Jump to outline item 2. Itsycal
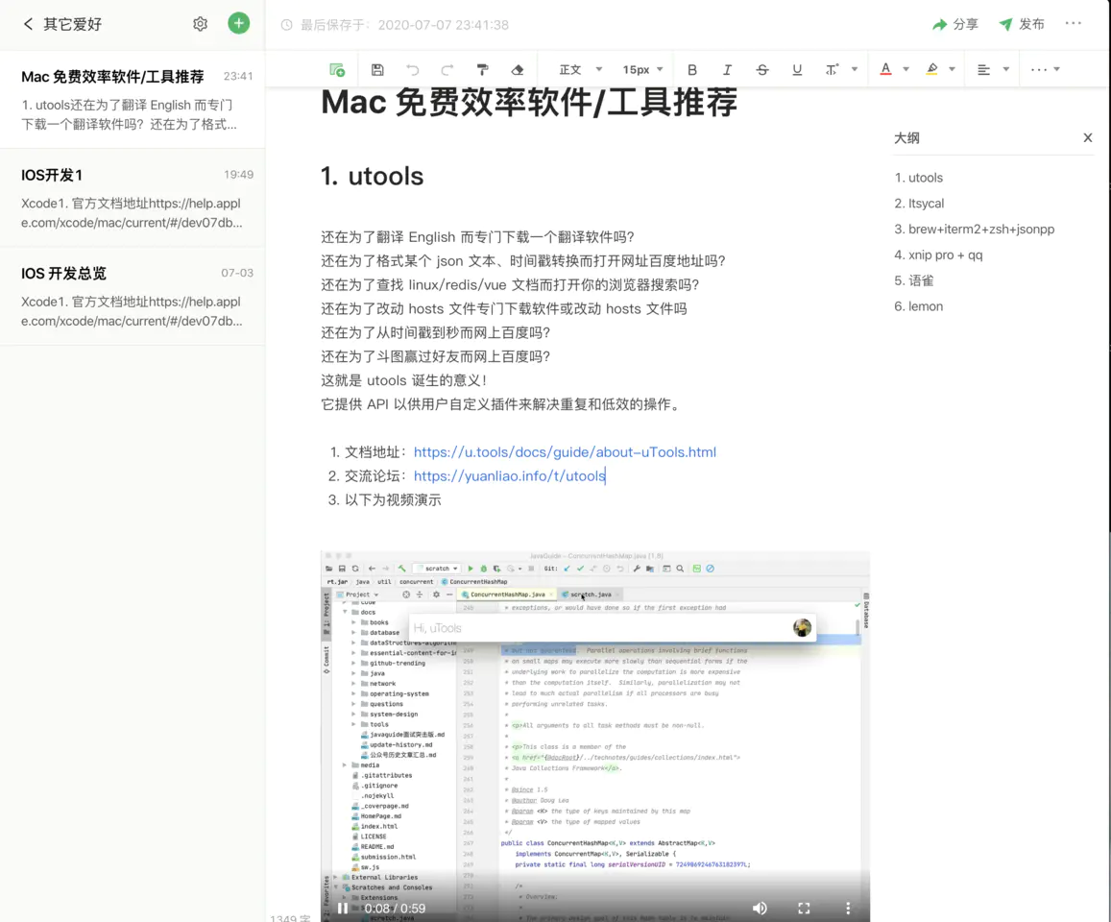Screen dimensions: 1111x922 (x=919, y=204)
